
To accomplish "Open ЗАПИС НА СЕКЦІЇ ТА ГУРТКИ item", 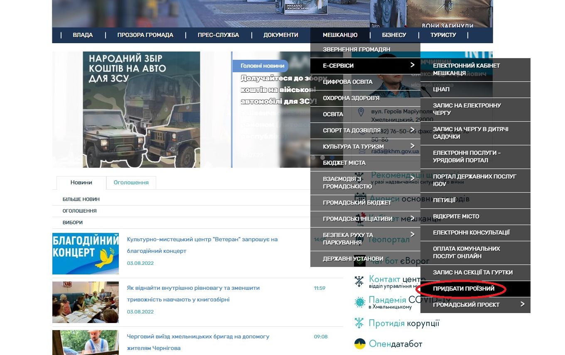I will [475, 272].
